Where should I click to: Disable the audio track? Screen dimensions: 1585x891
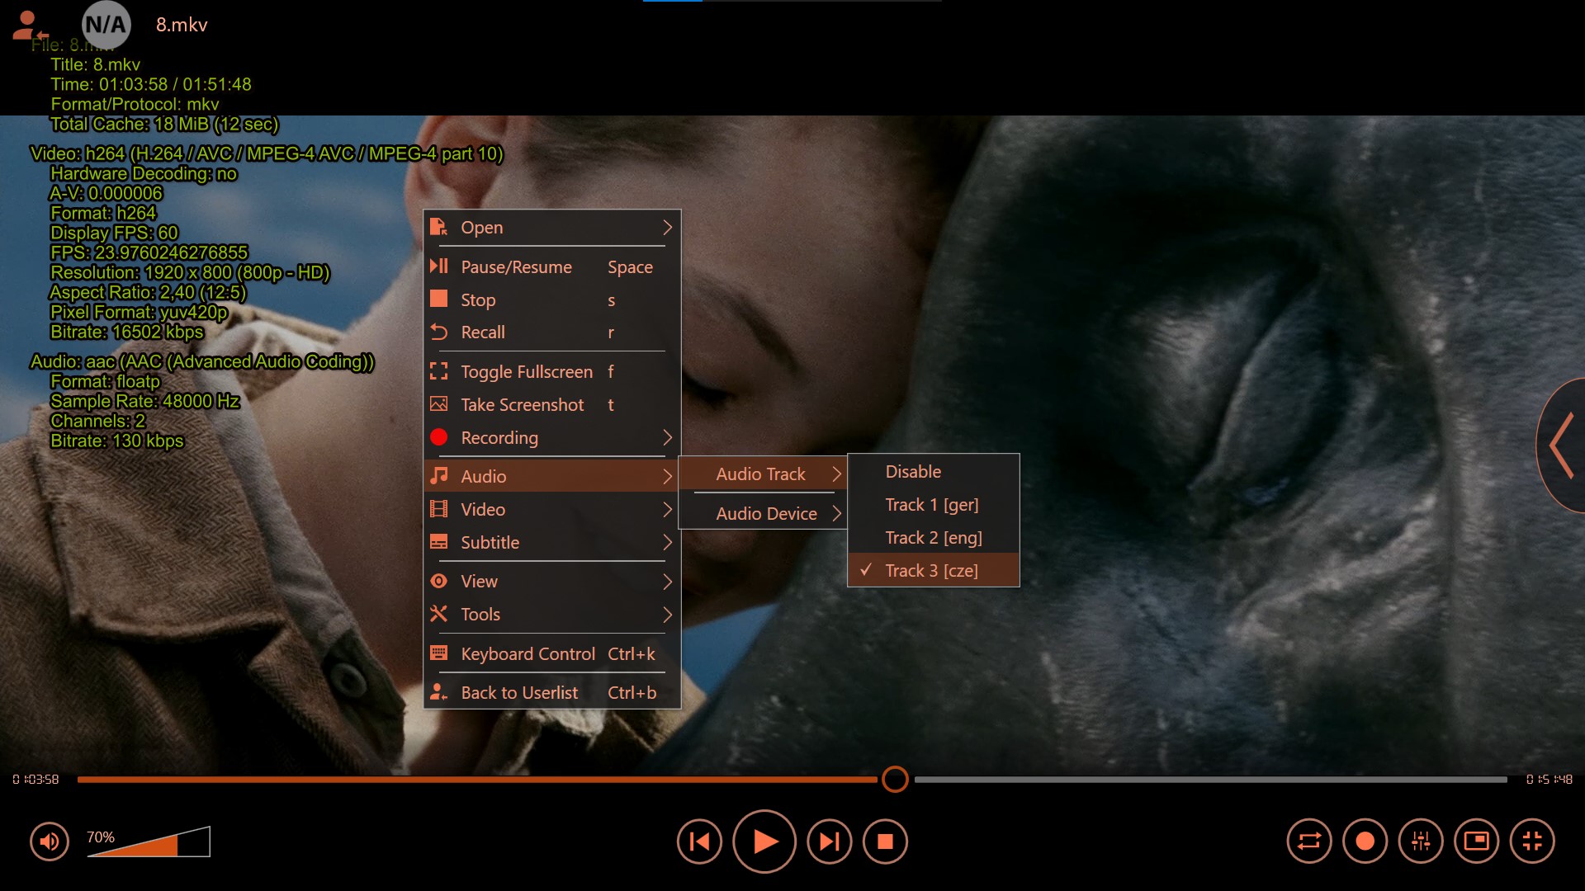coord(913,472)
